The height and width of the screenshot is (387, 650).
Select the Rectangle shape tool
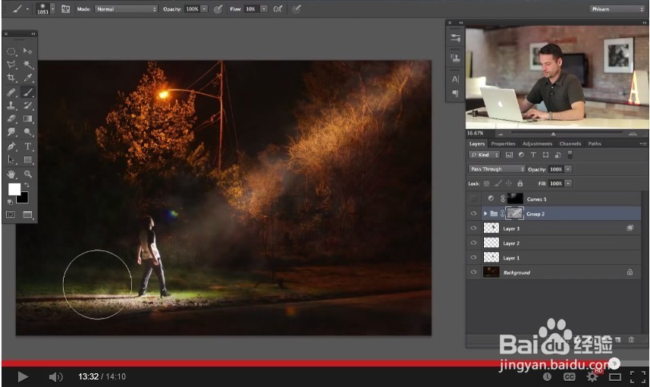pyautogui.click(x=28, y=159)
